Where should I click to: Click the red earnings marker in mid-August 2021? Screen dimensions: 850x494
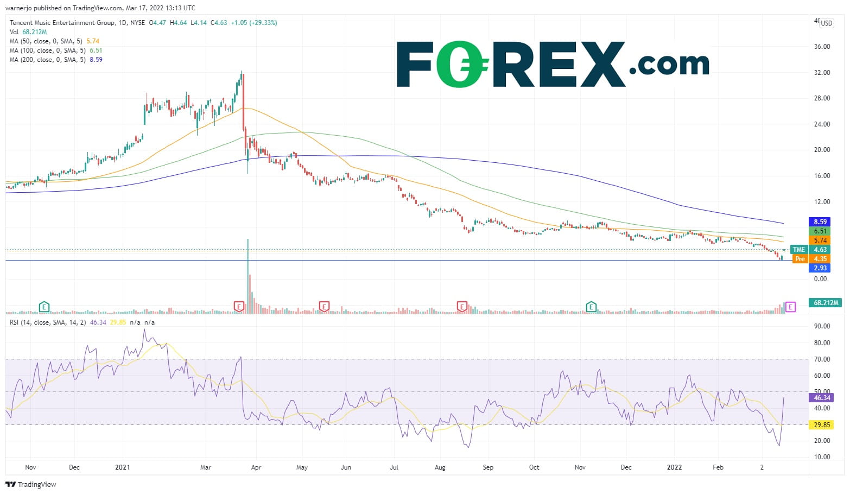pyautogui.click(x=462, y=307)
